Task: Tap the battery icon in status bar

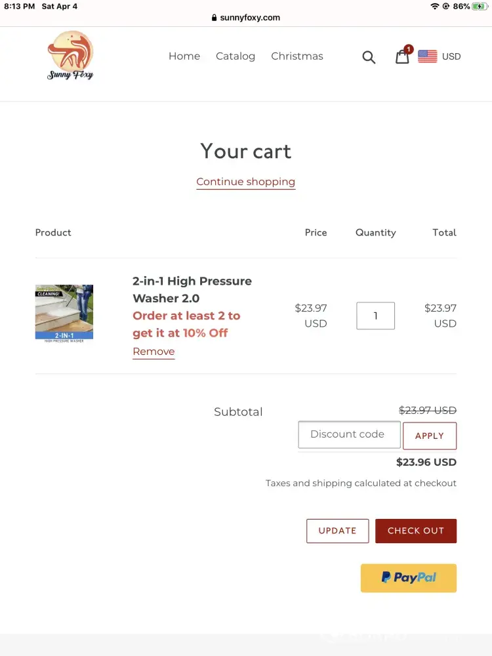Action: (x=480, y=6)
